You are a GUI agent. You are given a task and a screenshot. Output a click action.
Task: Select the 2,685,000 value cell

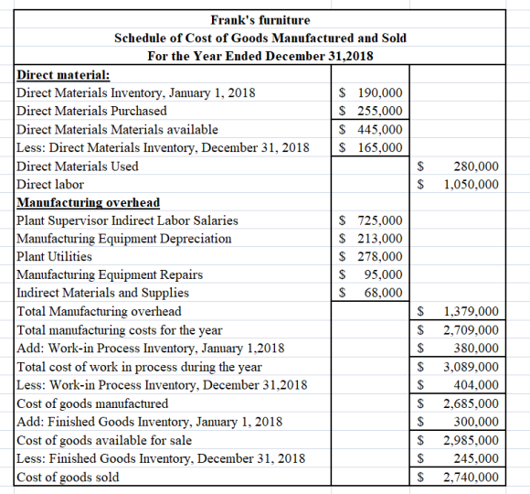coord(458,403)
